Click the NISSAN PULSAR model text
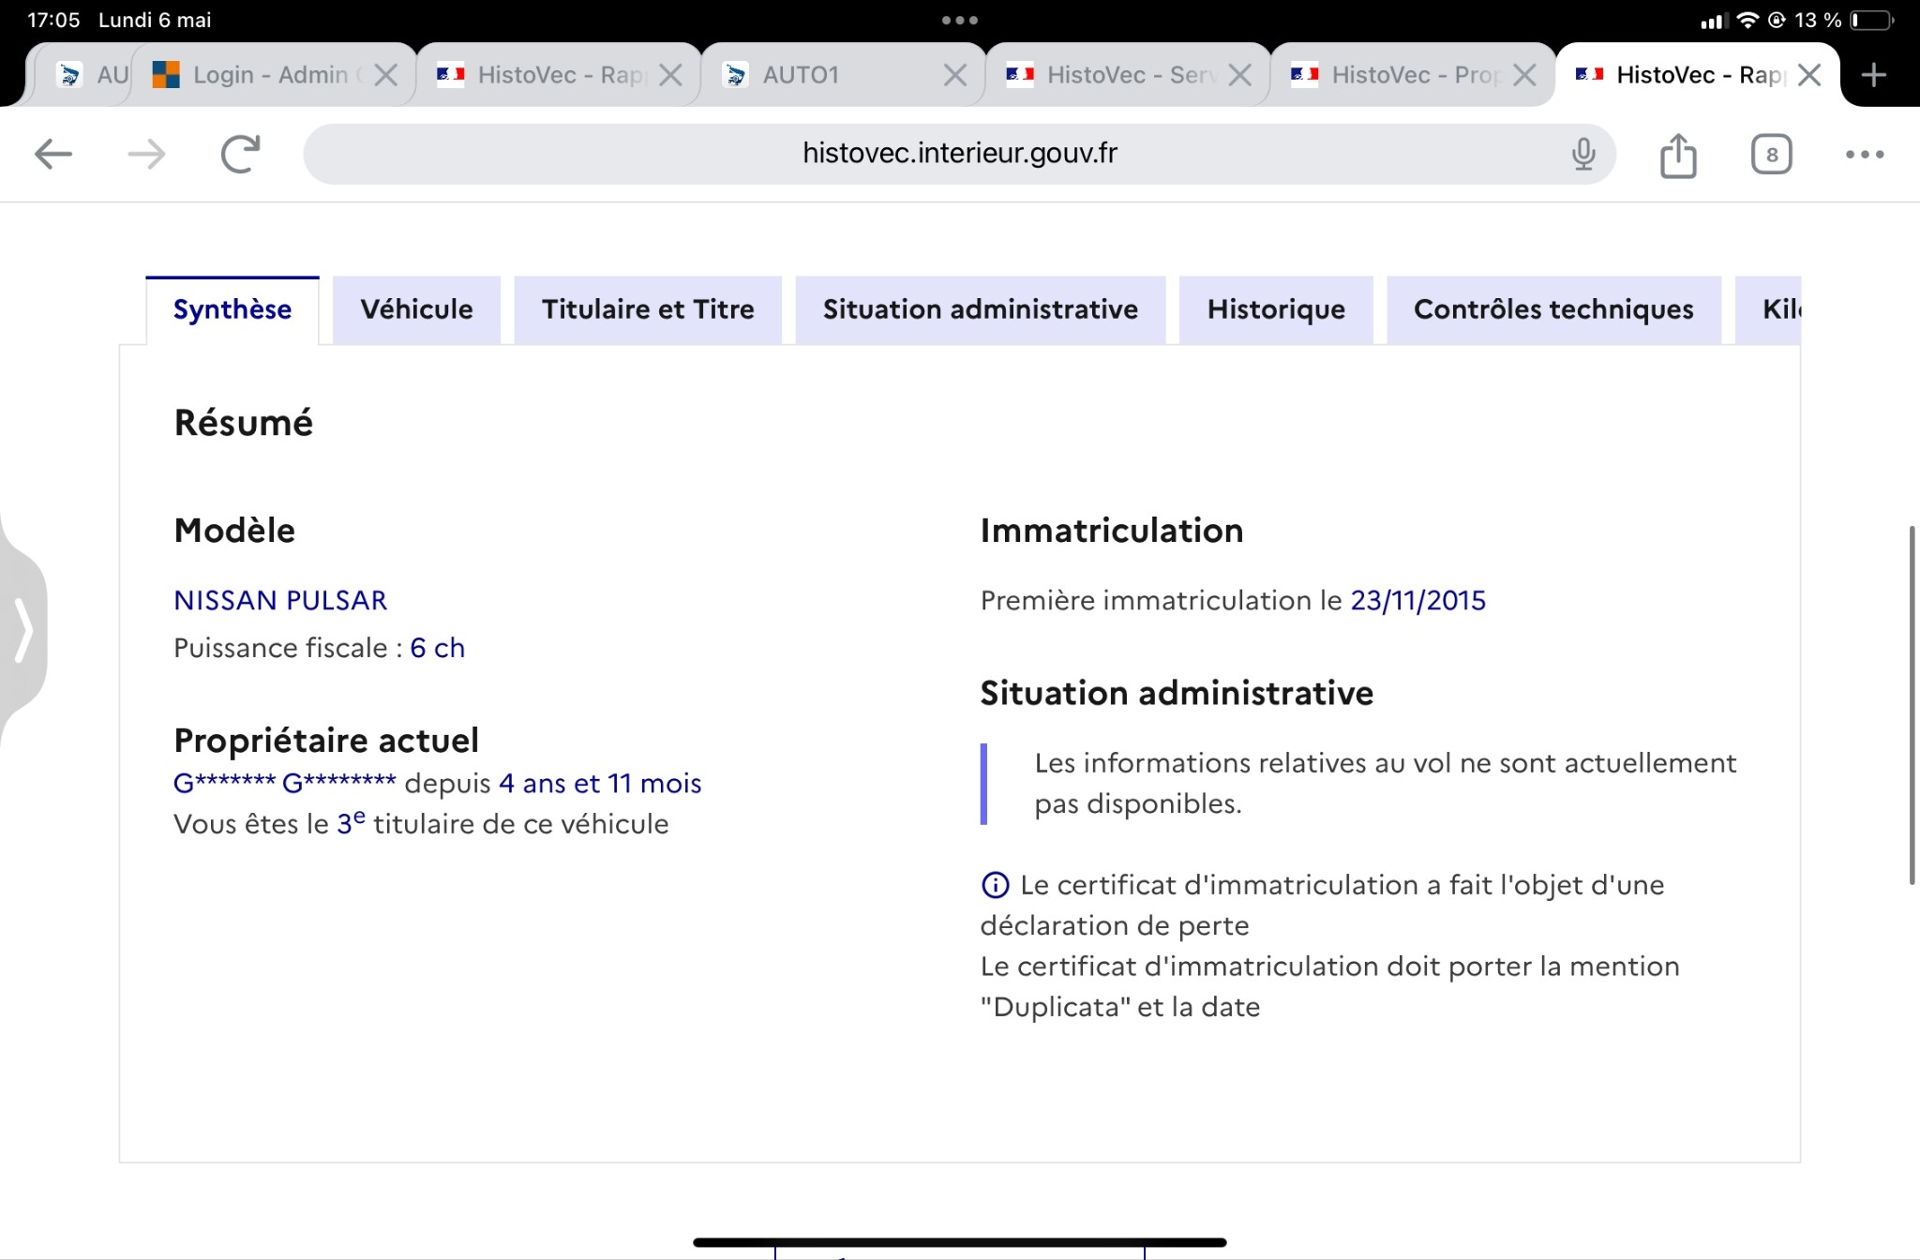Viewport: 1920px width, 1260px height. pyautogui.click(x=280, y=600)
